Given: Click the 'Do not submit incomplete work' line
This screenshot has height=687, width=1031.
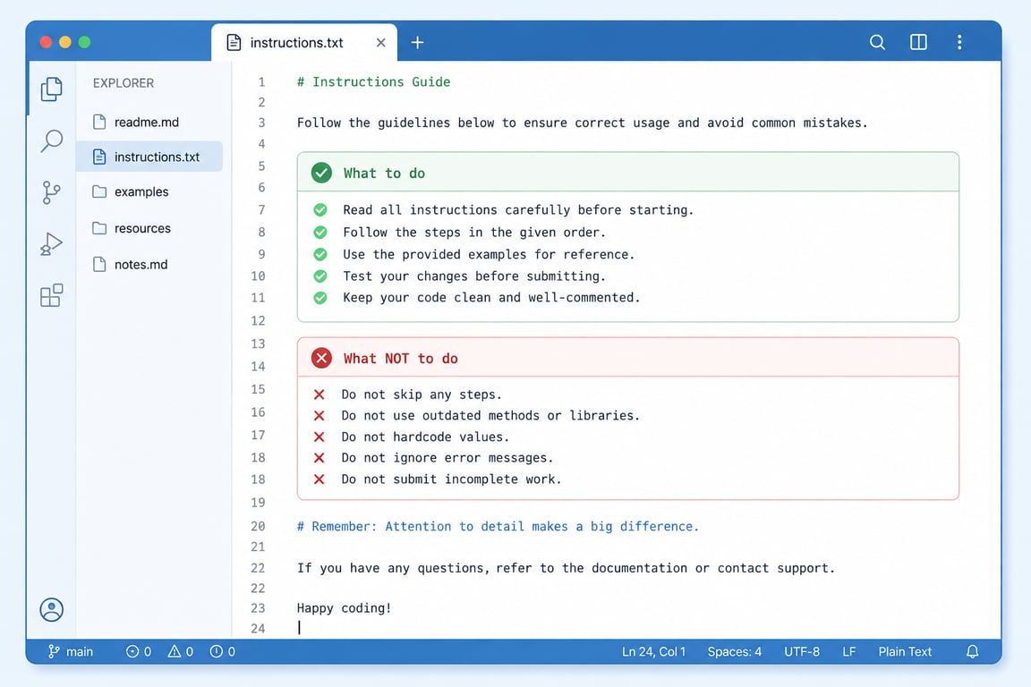Looking at the screenshot, I should (x=451, y=479).
